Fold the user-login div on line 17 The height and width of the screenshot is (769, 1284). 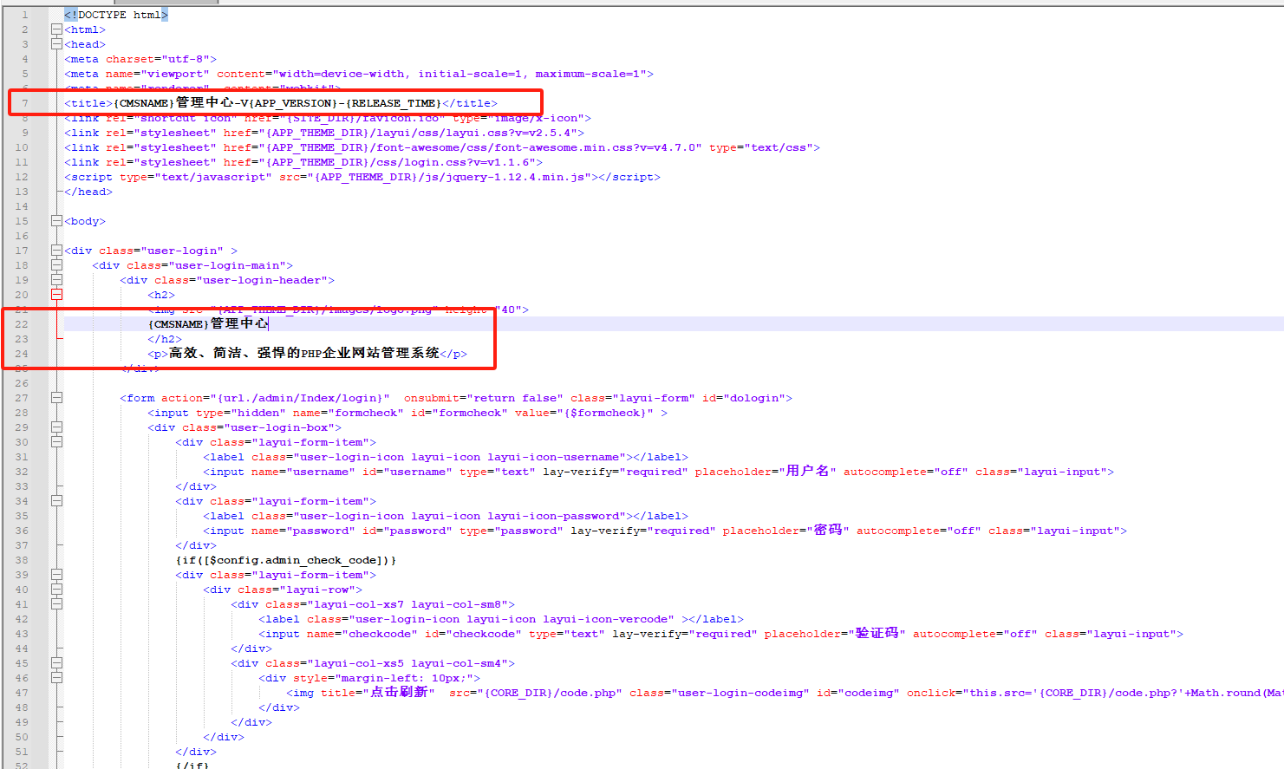pos(56,251)
